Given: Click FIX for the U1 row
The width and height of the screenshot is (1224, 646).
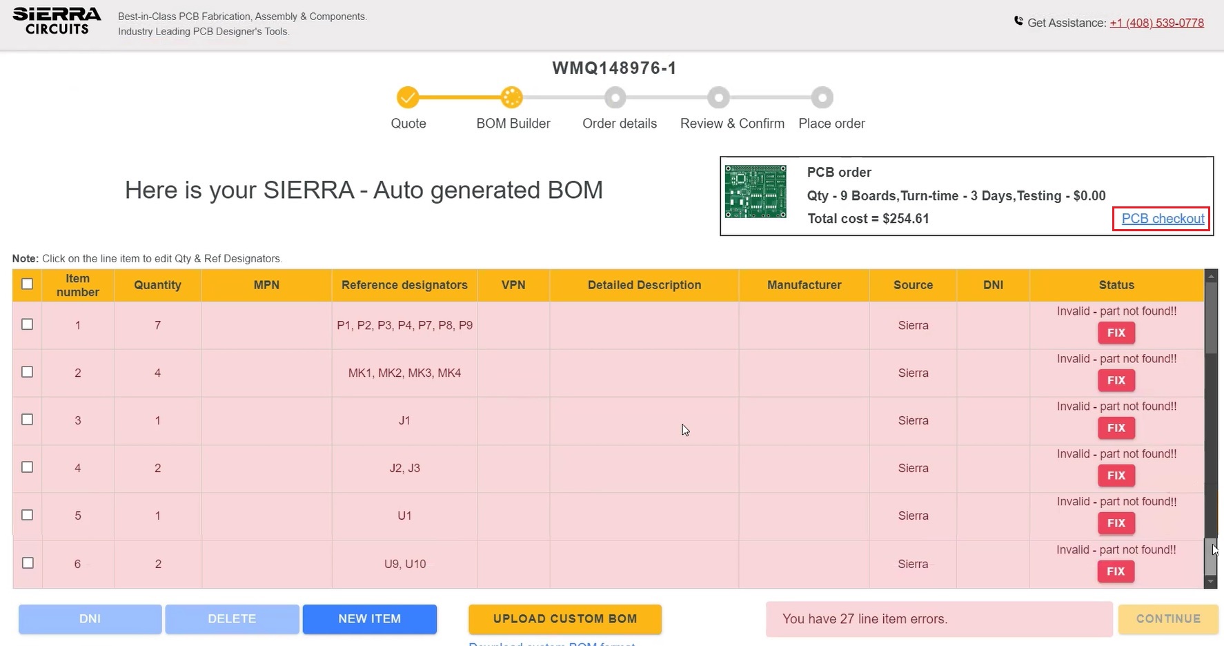Looking at the screenshot, I should pos(1116,523).
